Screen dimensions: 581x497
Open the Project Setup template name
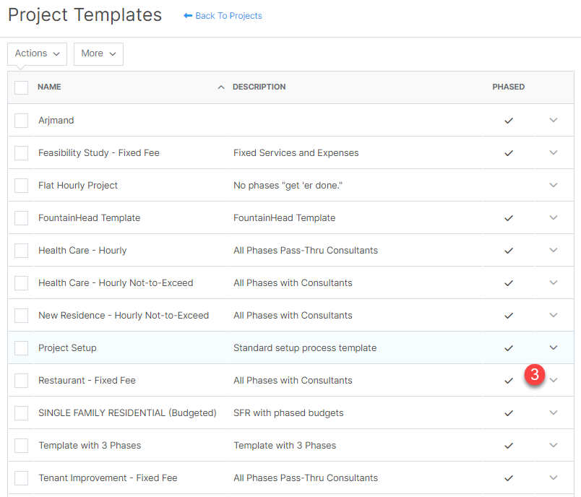(x=67, y=348)
